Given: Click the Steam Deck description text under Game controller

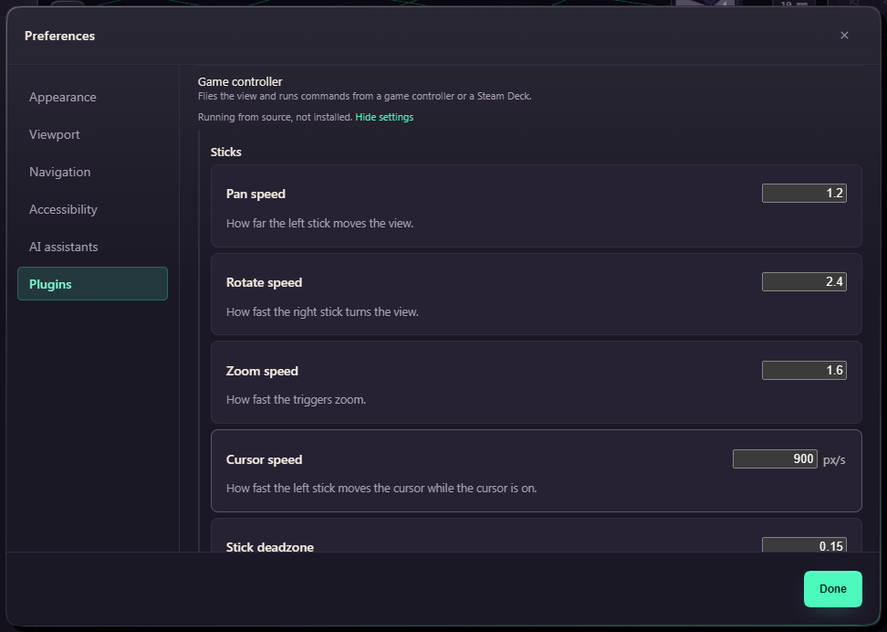Looking at the screenshot, I should point(365,96).
